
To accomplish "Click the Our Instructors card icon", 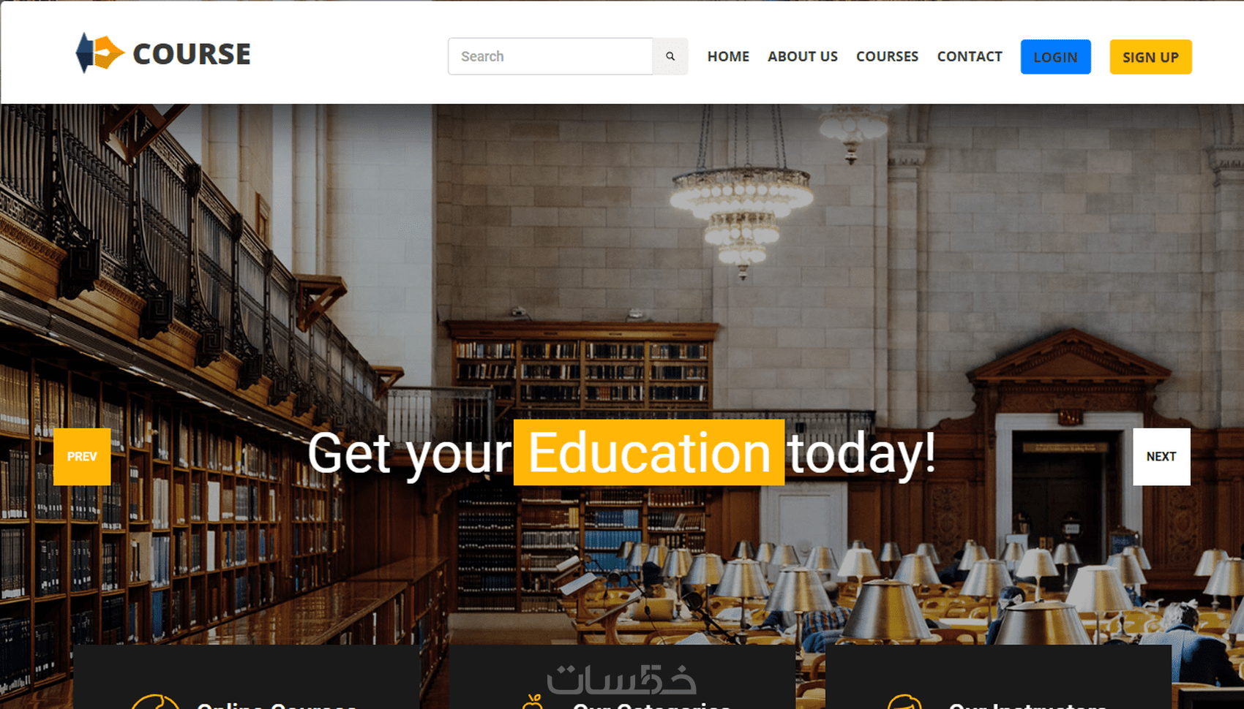I will [904, 702].
